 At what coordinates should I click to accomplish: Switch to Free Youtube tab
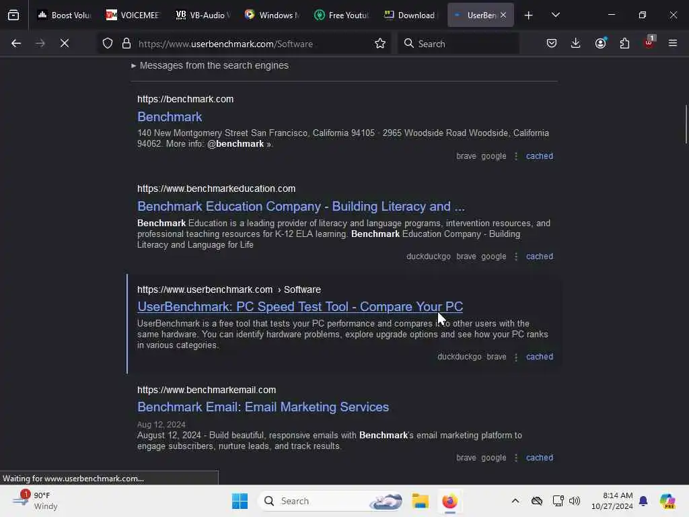[x=341, y=15]
